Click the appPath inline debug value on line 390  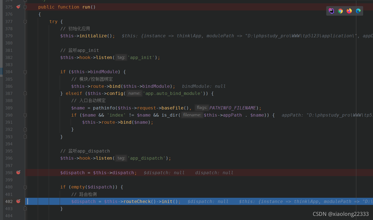(327, 115)
